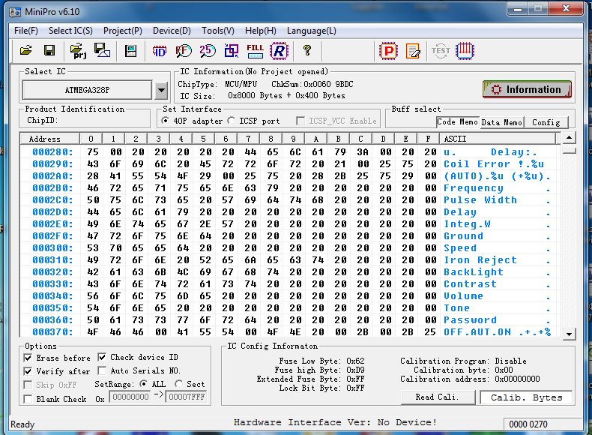Open the Select IC dropdown arrow
592x435 pixels.
(161, 90)
